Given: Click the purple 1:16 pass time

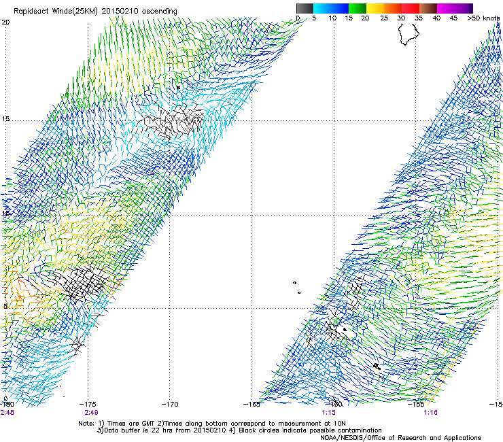Looking at the screenshot, I should coord(430,413).
